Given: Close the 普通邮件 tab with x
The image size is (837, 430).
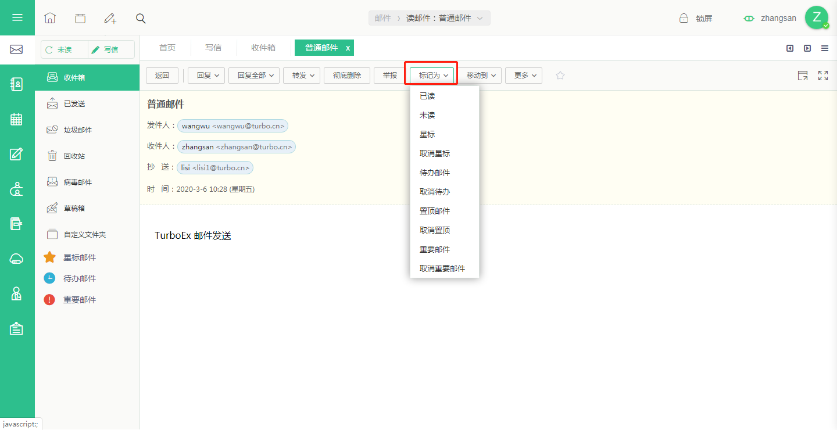Looking at the screenshot, I should [348, 48].
